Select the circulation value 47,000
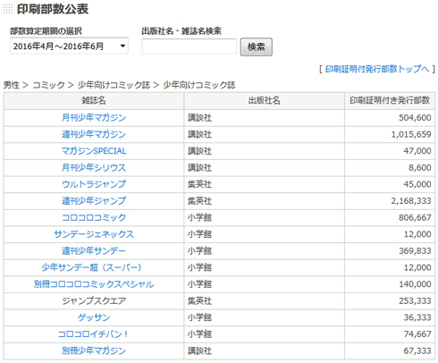Screen dimensions: 438x363 (417, 151)
